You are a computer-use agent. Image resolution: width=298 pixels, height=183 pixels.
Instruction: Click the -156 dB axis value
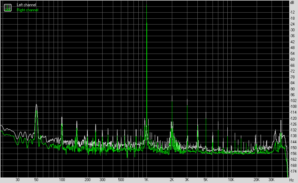pos(293,154)
